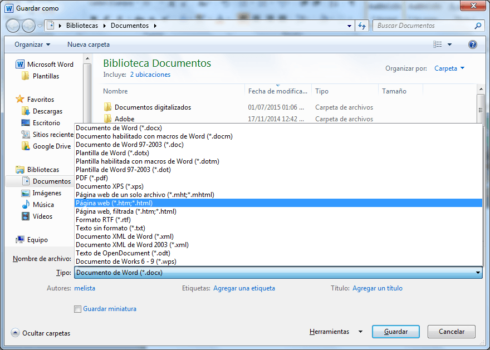
Task: Enable the Guardar miniatura checkbox
Action: coord(77,309)
